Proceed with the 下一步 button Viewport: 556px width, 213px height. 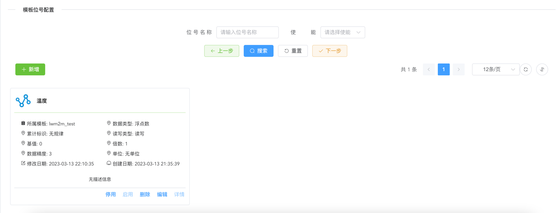tap(329, 51)
